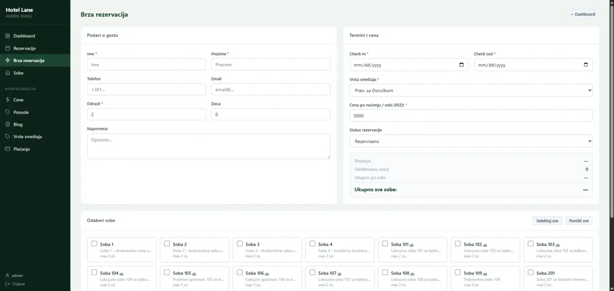Click the balcony icon beside Soba 102
Viewport: 614px width, 291px height.
coord(485,245)
